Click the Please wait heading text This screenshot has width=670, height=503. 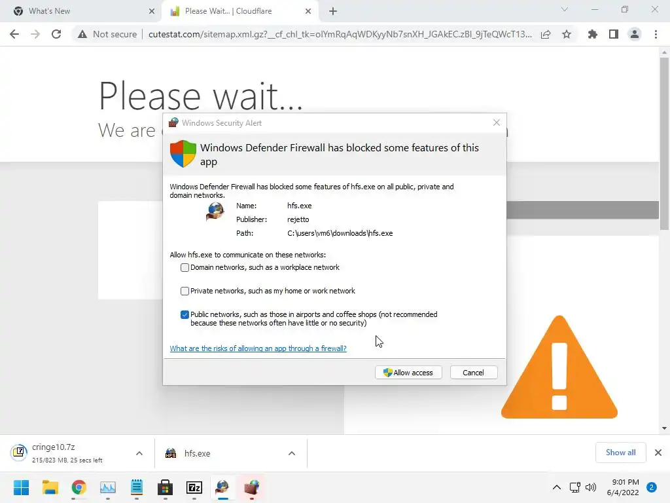200,96
